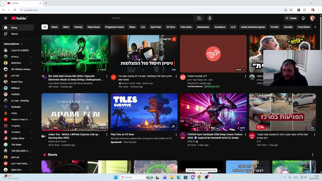The height and width of the screenshot is (181, 322).
Task: Click the YouTube logo
Action: [x=19, y=18]
